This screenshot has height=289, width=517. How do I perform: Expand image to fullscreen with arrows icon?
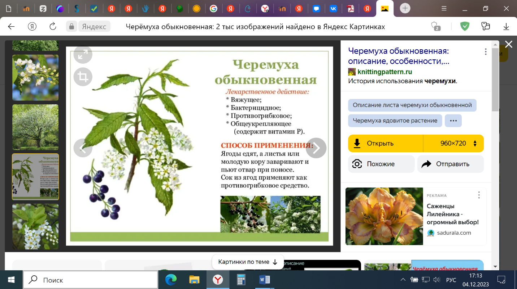pos(83,54)
